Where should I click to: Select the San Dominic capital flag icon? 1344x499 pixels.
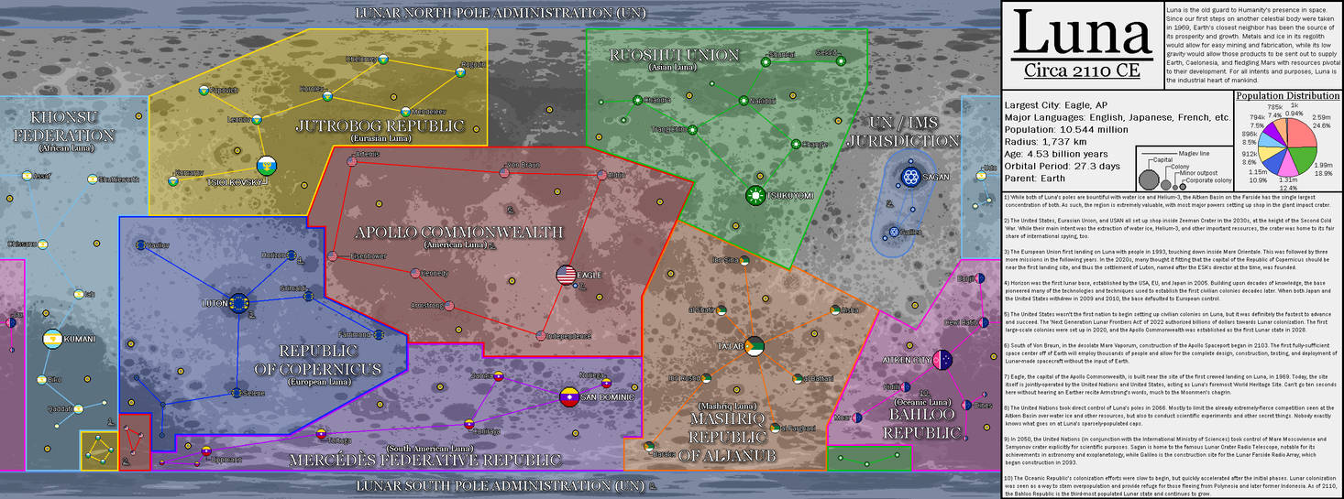click(569, 396)
